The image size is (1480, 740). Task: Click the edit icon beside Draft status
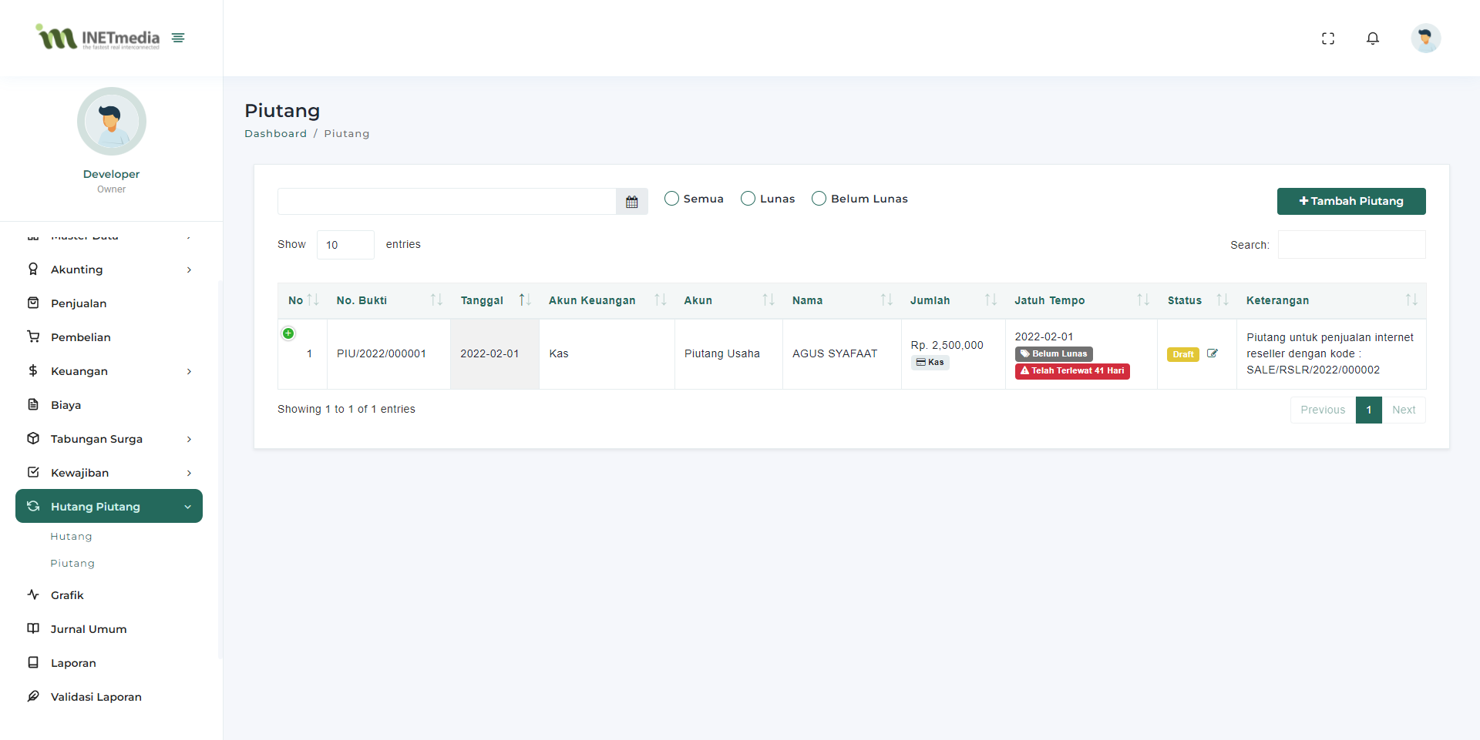tap(1212, 353)
